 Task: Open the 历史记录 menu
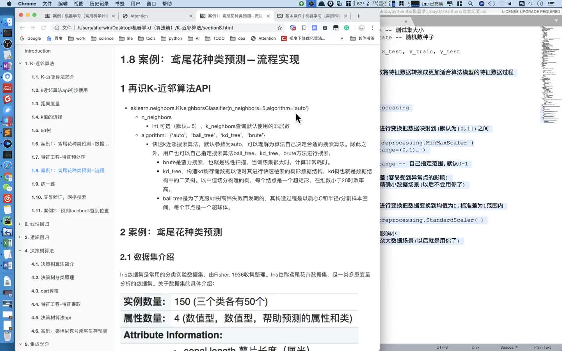pyautogui.click(x=99, y=4)
